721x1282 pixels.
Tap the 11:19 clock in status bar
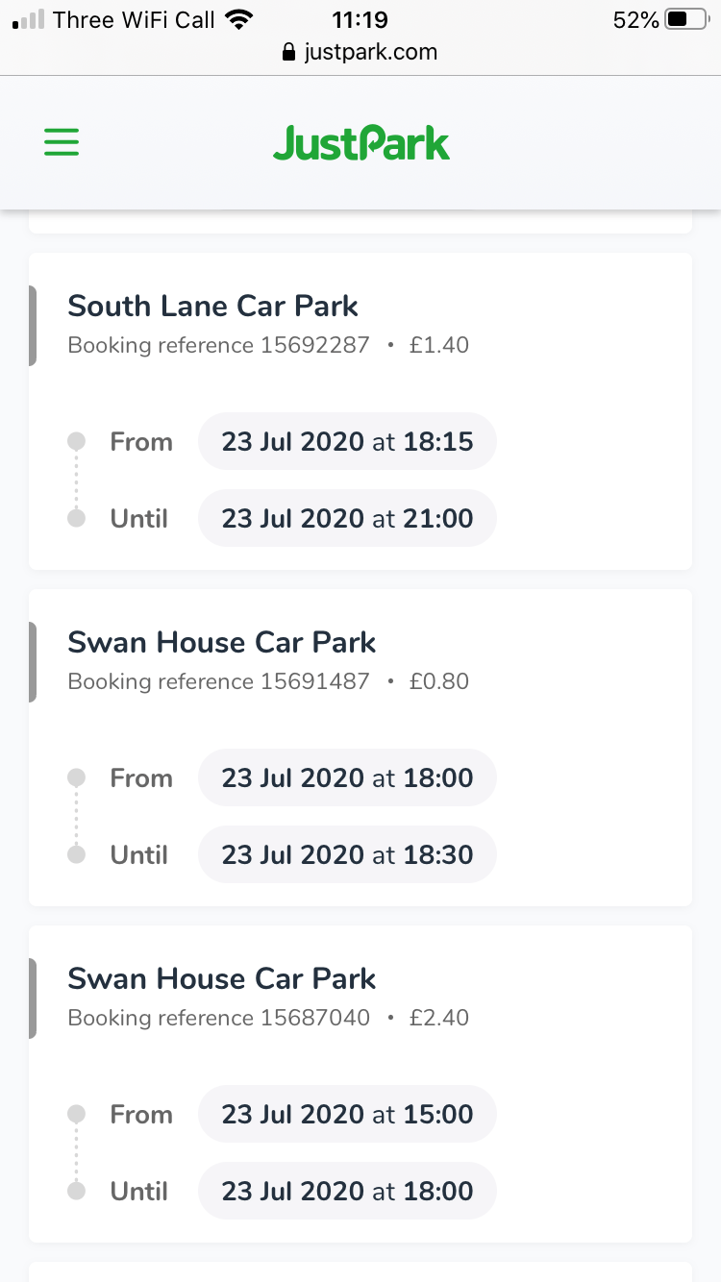(x=358, y=19)
